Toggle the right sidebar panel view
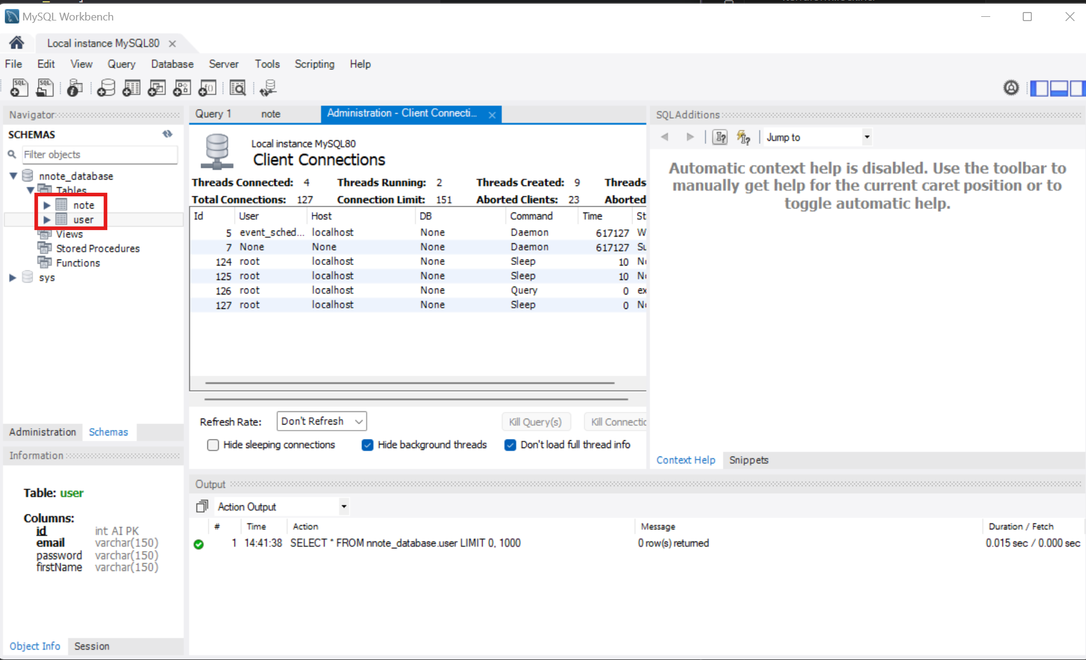The image size is (1086, 660). (1078, 89)
